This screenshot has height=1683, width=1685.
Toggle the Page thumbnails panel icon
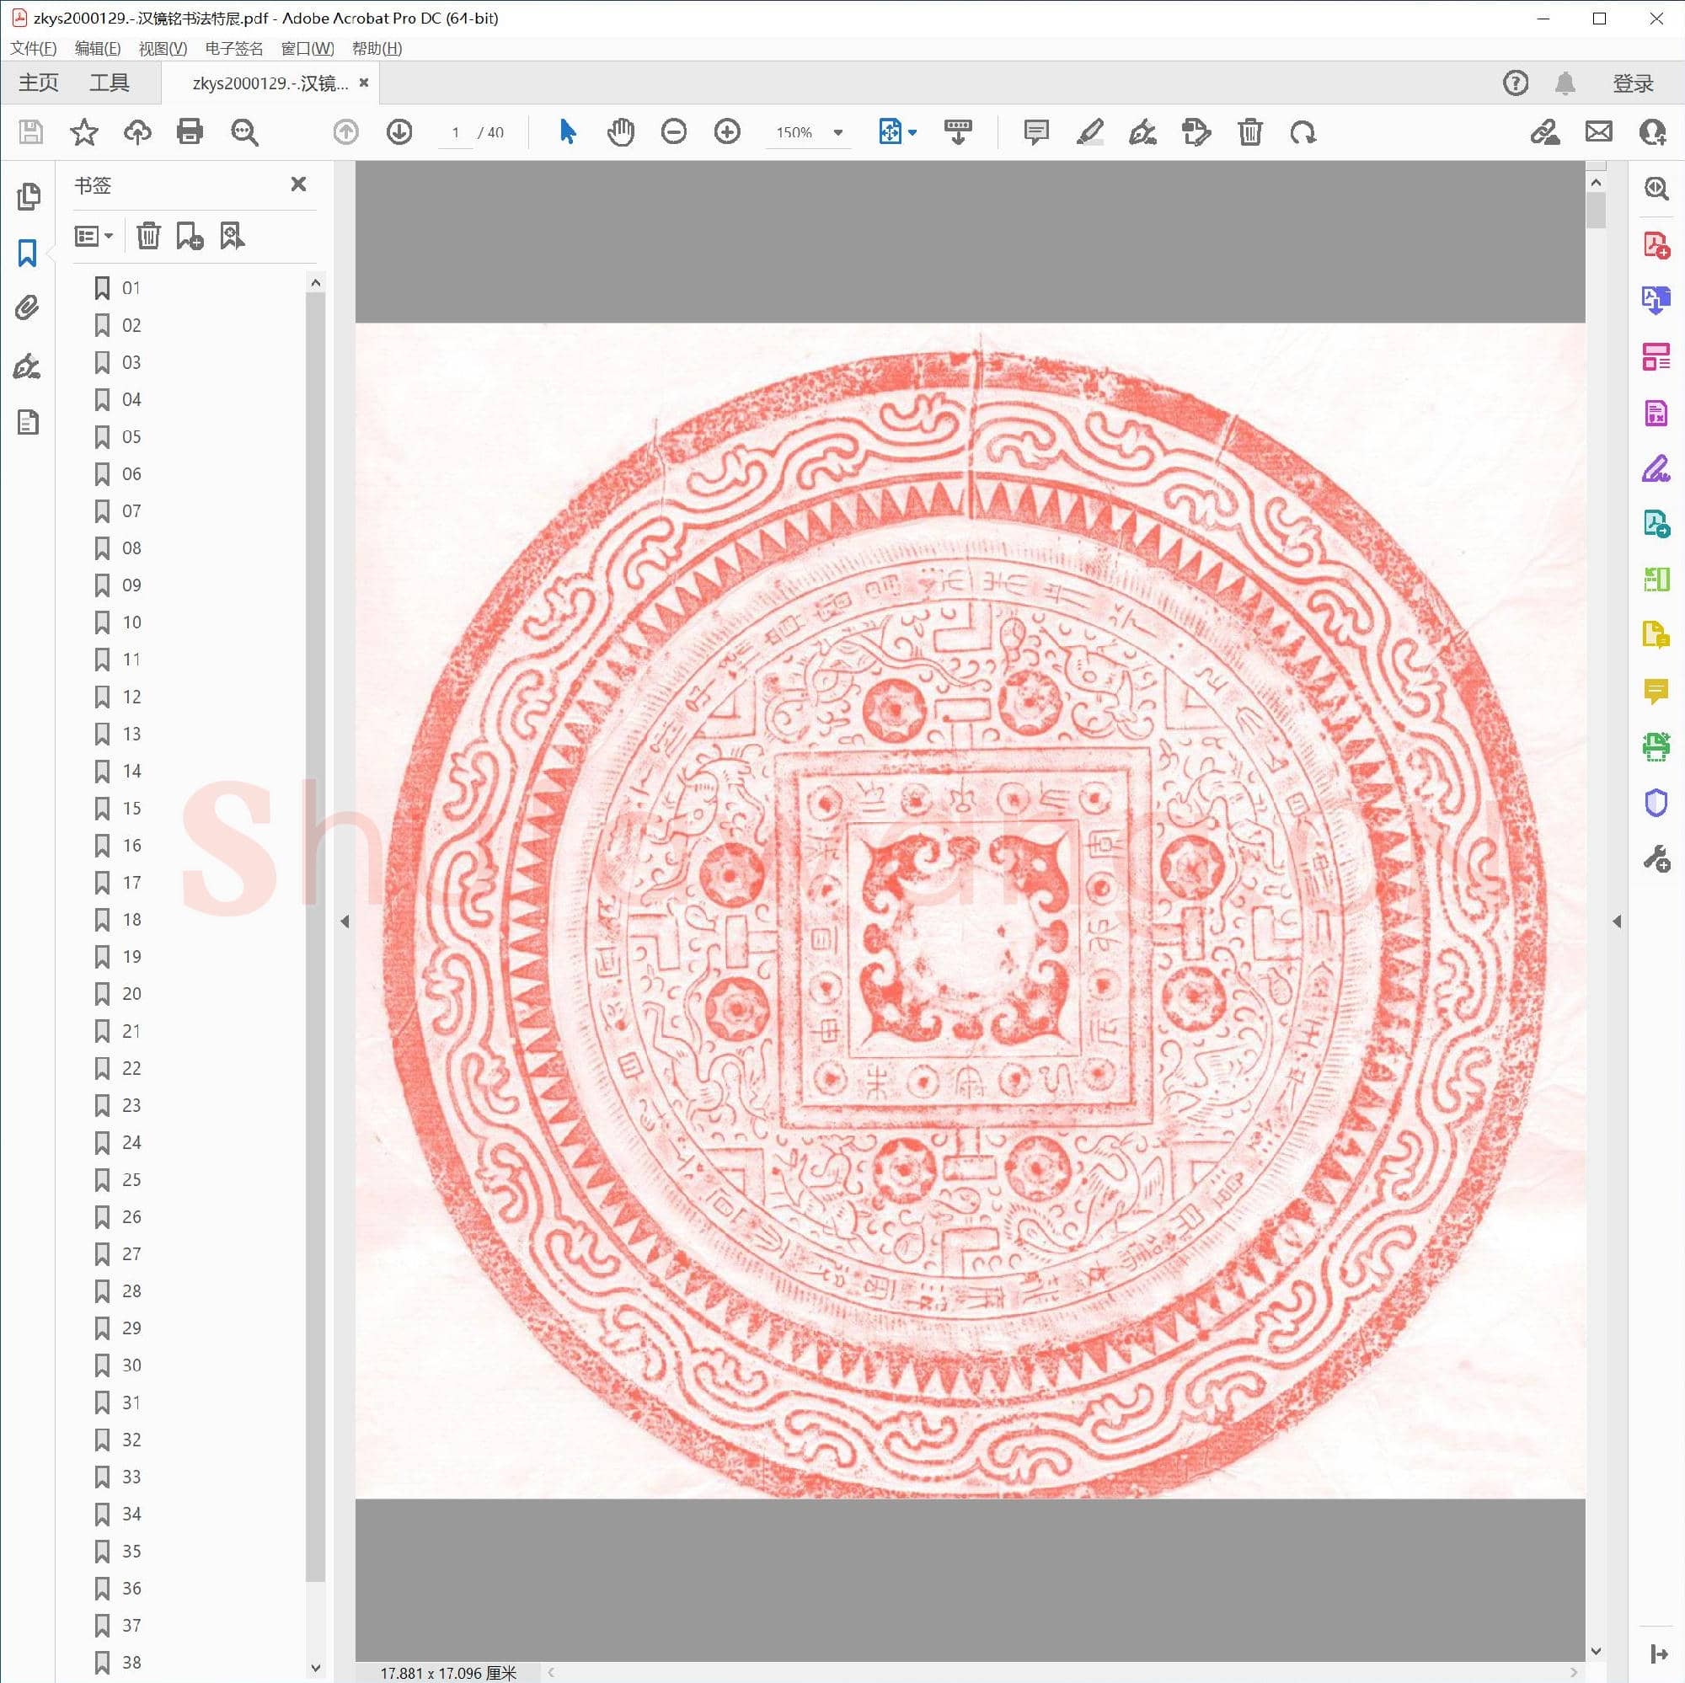point(28,197)
